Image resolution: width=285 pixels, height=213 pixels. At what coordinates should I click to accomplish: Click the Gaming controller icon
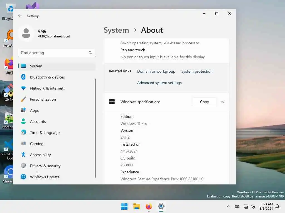(23, 143)
